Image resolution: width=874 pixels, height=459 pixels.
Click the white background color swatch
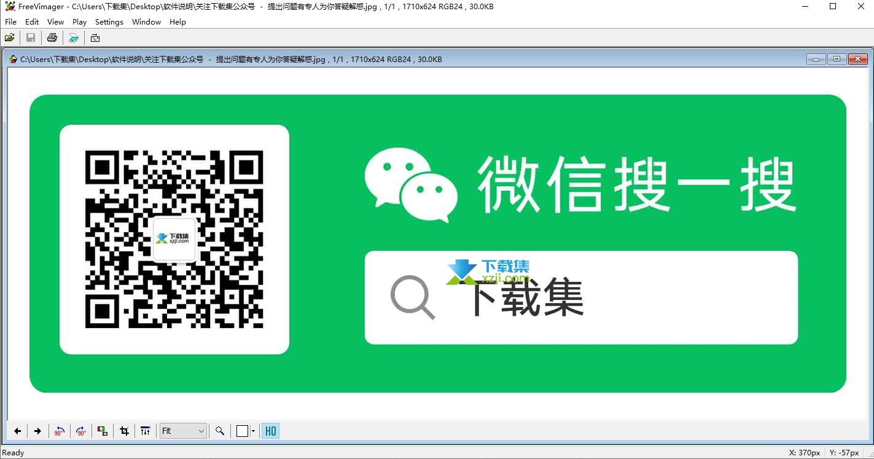[x=242, y=431]
